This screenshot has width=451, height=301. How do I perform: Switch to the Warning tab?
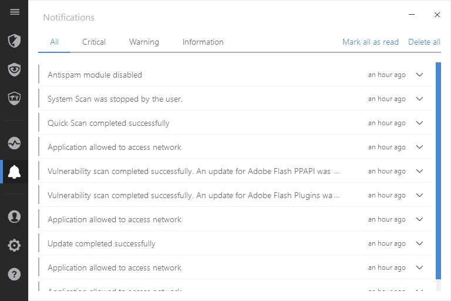(x=144, y=42)
